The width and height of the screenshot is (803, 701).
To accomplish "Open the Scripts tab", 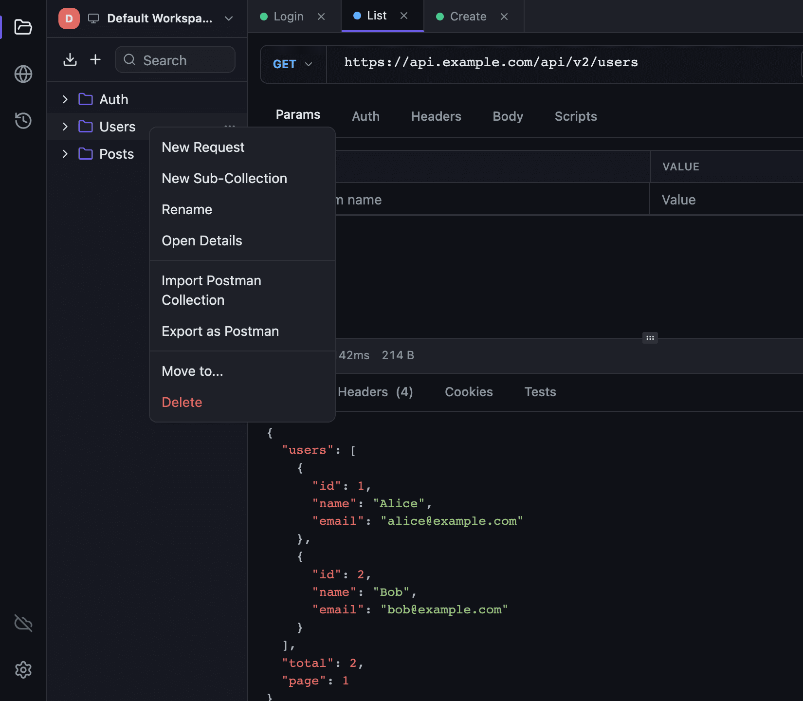I will [576, 116].
